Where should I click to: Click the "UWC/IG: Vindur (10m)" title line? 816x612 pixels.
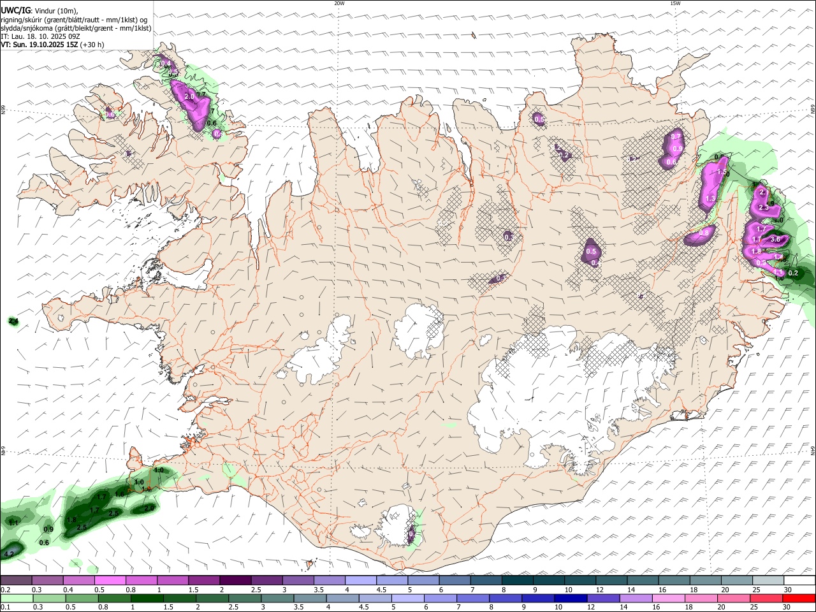tap(40, 11)
